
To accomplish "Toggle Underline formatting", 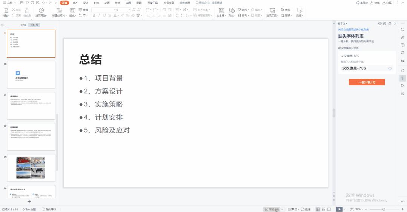I will pos(104,15).
